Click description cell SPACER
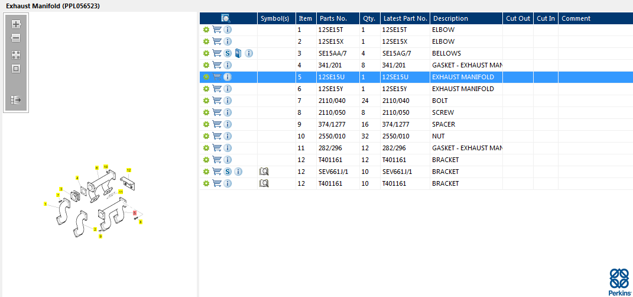Screen dimensions: 633x297 click(x=443, y=124)
